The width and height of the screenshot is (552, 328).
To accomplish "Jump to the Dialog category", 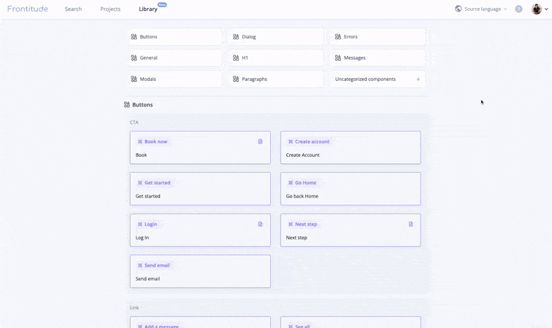I will point(275,36).
